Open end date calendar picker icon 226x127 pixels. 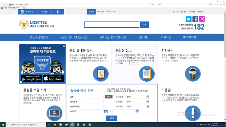137,111
